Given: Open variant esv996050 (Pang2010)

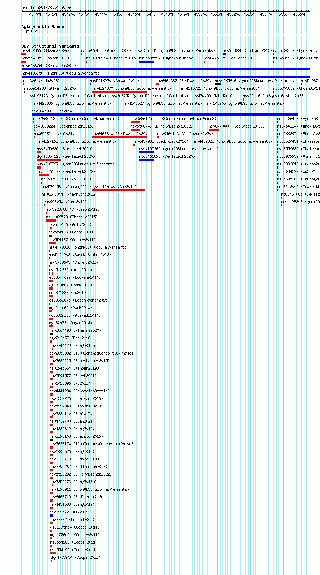Looking at the screenshot, I should (65, 202).
